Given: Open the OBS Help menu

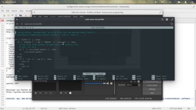Looking at the screenshot, I should [x=81, y=16].
